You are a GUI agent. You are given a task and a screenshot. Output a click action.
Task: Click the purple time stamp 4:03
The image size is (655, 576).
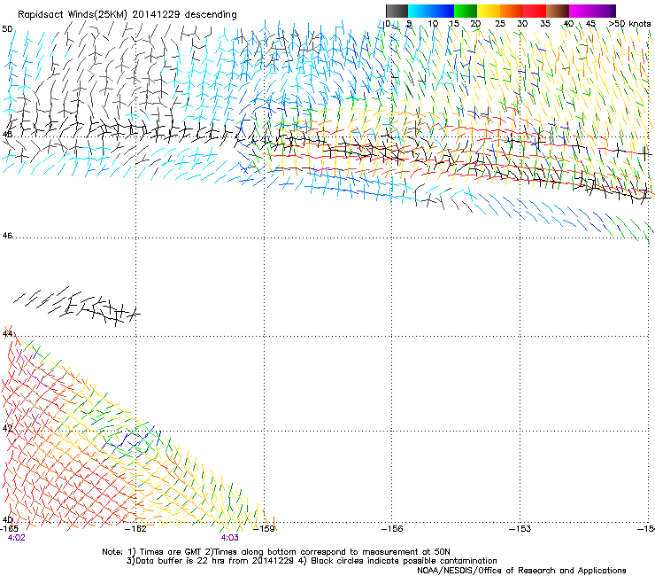tap(230, 538)
